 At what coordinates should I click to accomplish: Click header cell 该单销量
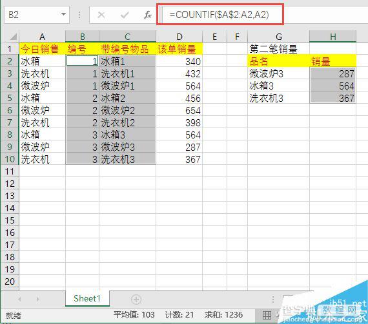tap(179, 49)
